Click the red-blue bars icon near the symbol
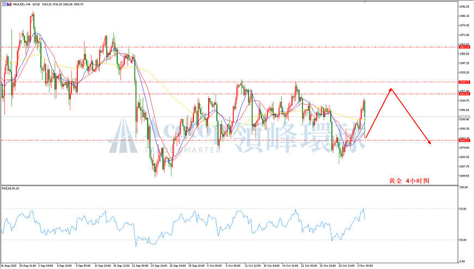The width and height of the screenshot is (474, 269). (9, 4)
